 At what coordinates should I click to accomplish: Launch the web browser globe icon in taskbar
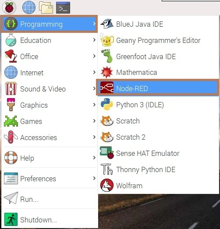click(29, 7)
